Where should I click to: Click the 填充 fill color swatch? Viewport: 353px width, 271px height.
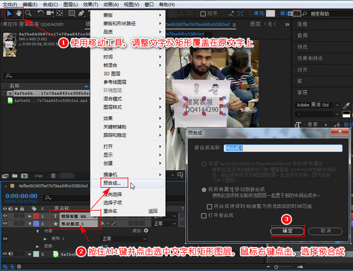pos(271,13)
